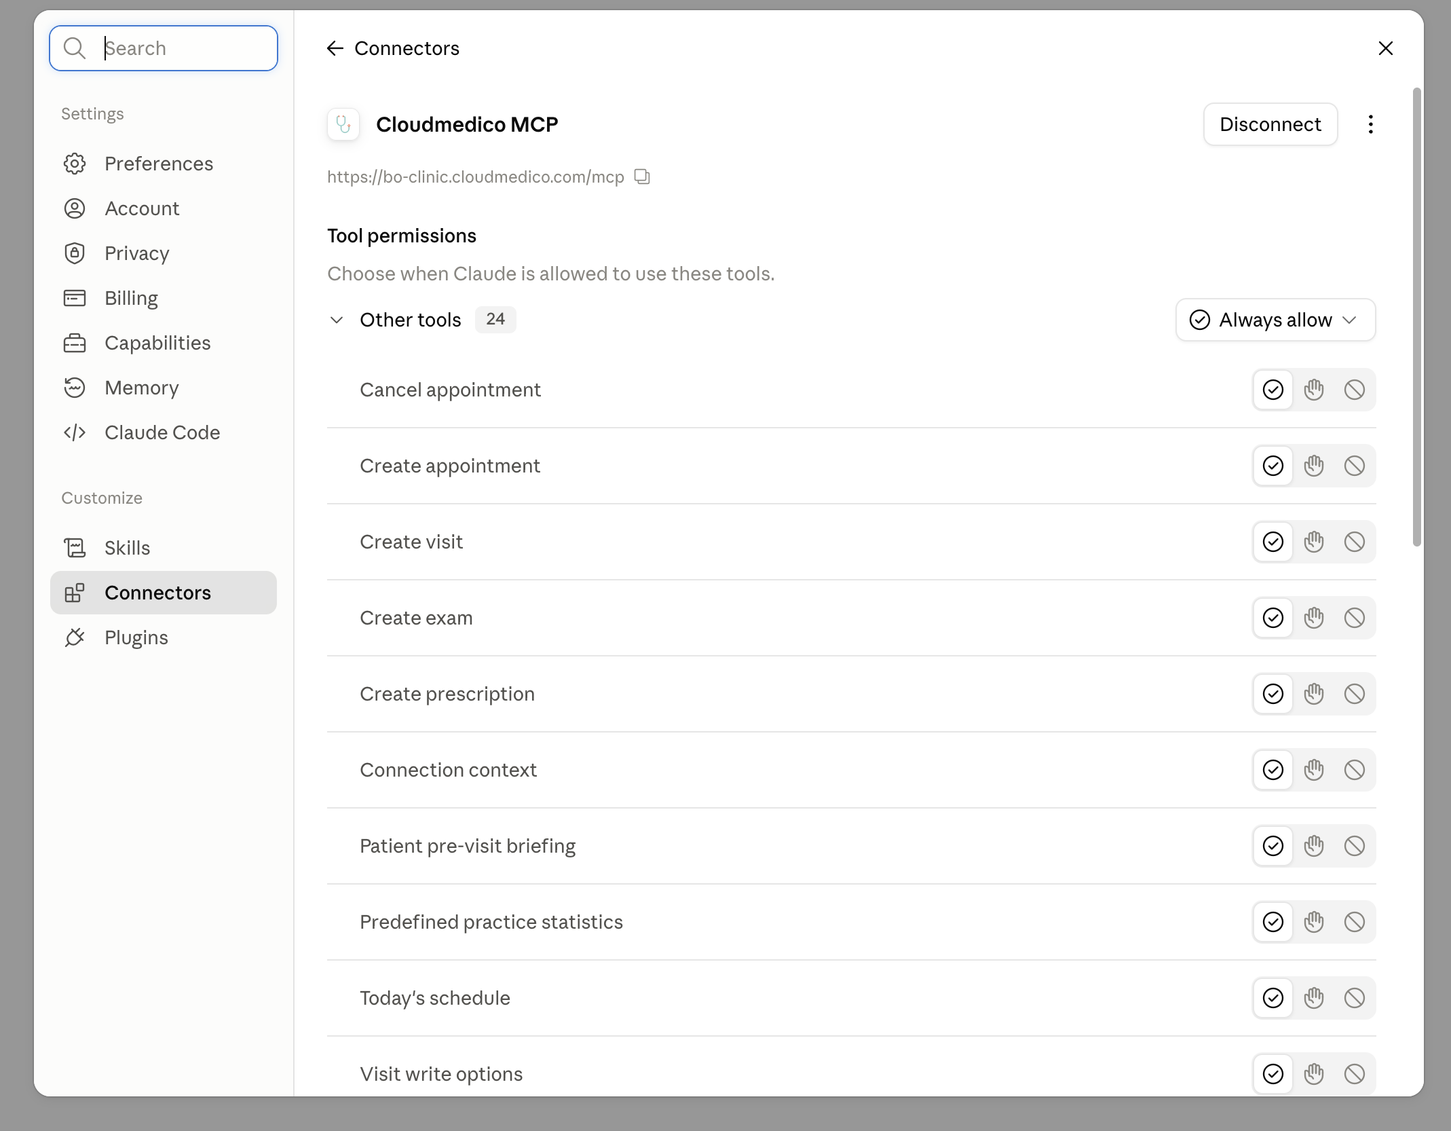Select Connectors in the sidebar
Viewport: 1451px width, 1131px height.
(164, 593)
